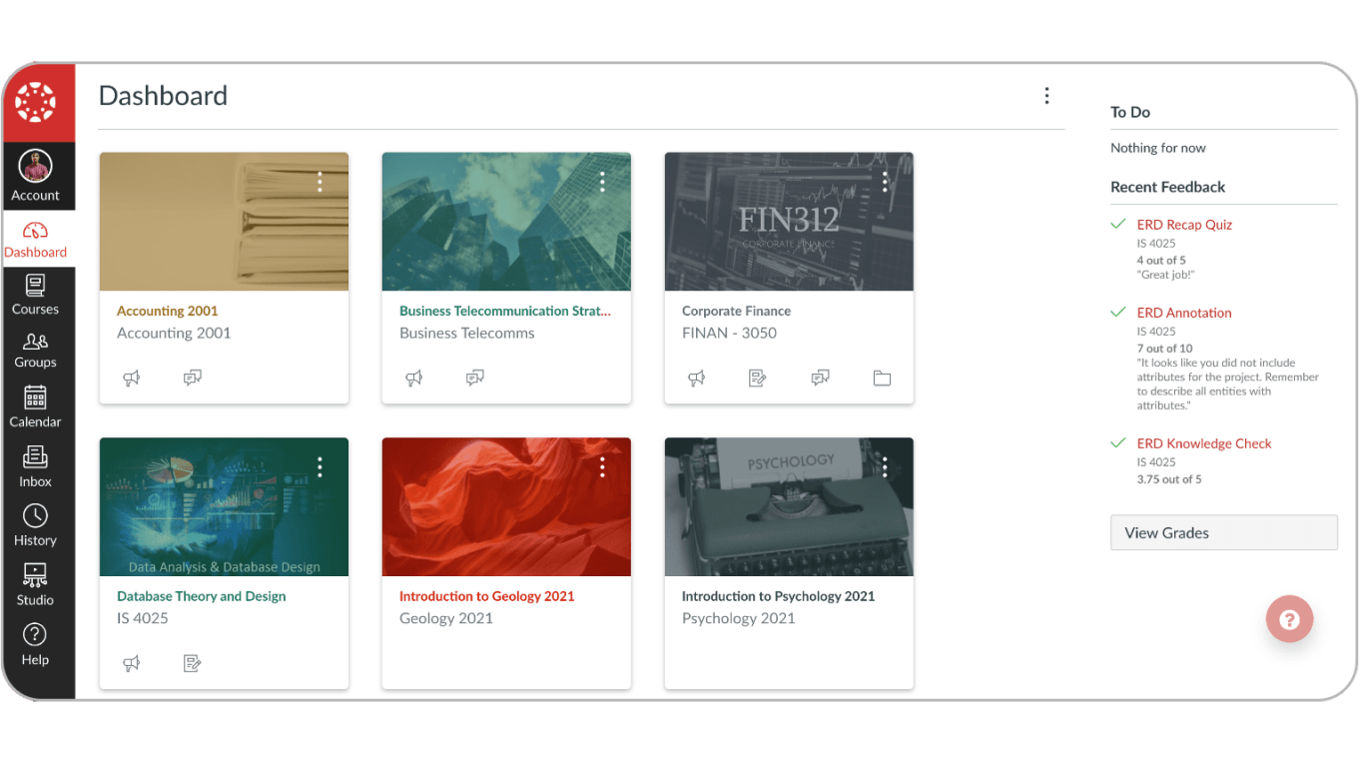Open announcements icon on Accounting 2001 card
Screen dimensions: 1360x763
131,378
